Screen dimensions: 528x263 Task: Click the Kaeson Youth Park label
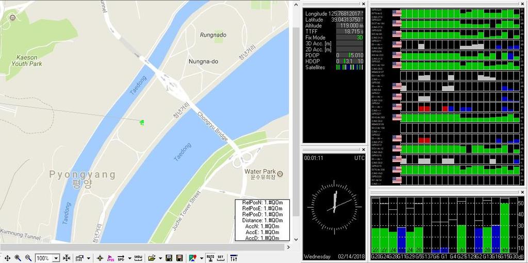(27, 60)
